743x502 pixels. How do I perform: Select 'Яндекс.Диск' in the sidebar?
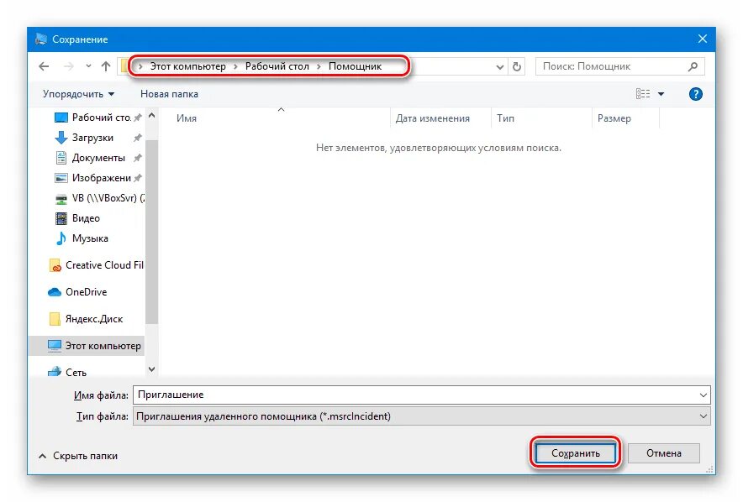point(86,319)
